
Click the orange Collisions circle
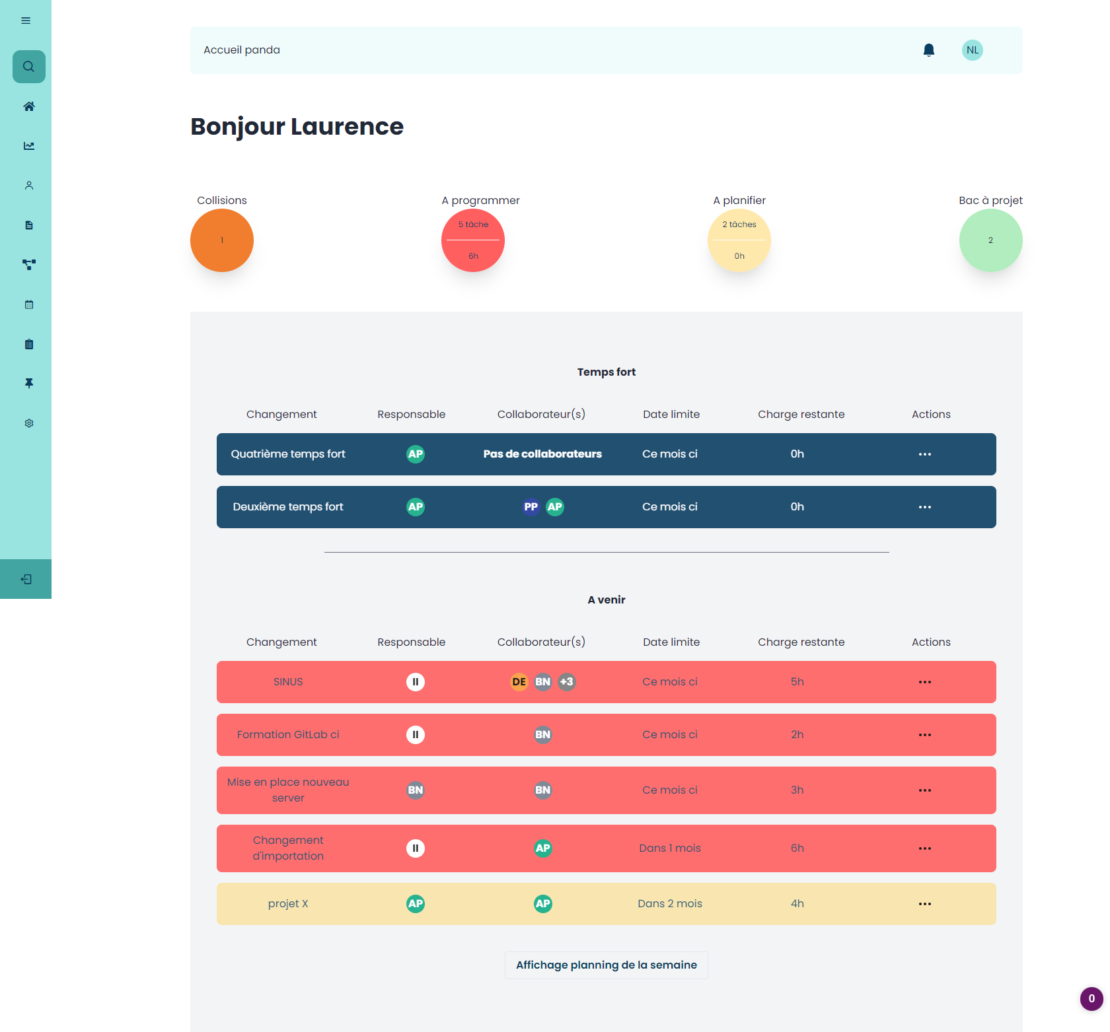pyautogui.click(x=222, y=240)
